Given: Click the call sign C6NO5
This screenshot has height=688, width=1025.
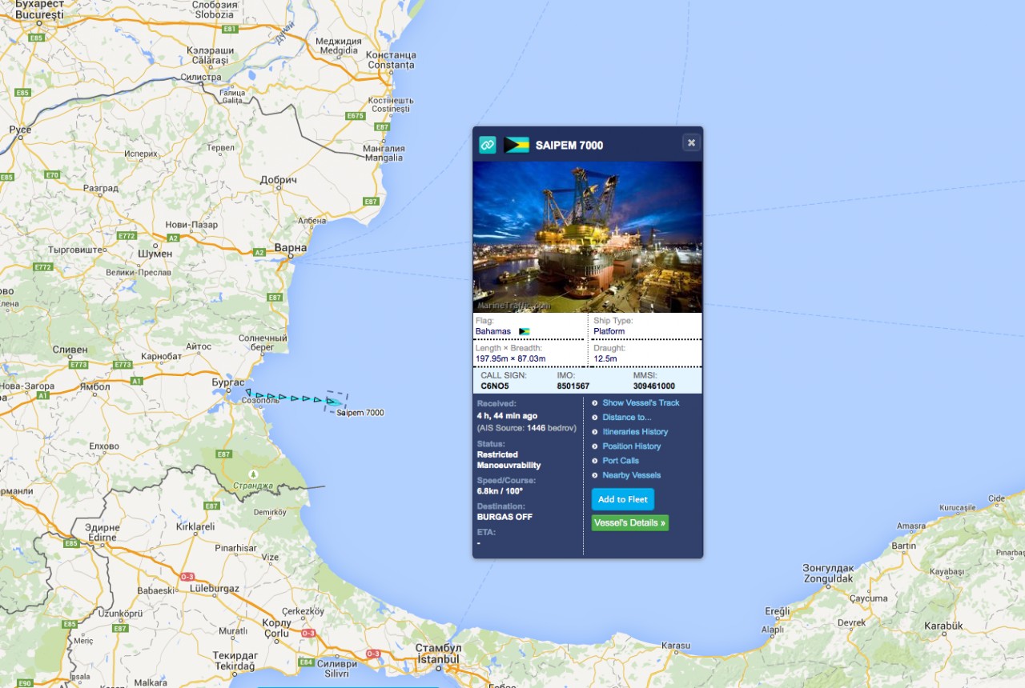Looking at the screenshot, I should pos(495,386).
